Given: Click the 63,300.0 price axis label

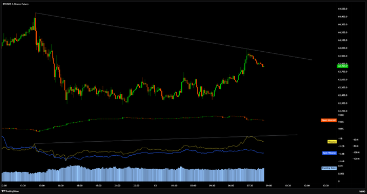Looking at the screenshot, I should pyautogui.click(x=342, y=103).
